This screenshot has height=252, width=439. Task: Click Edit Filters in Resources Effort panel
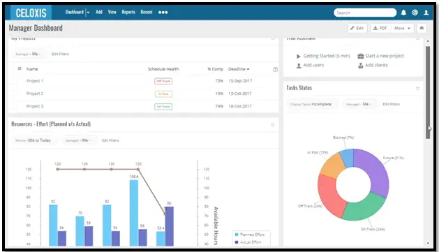coord(110,140)
